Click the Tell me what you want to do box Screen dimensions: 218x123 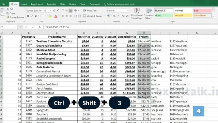coord(120,4)
